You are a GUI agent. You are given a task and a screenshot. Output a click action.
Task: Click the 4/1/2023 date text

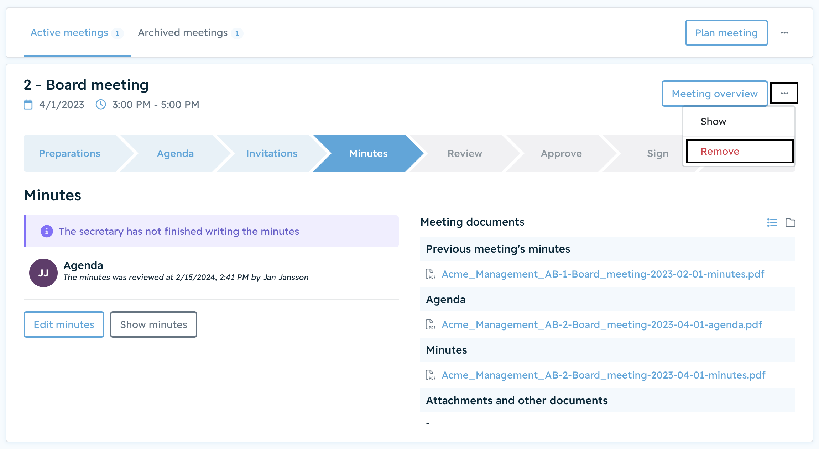coord(62,105)
